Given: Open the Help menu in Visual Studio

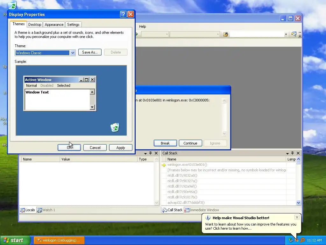Looking at the screenshot, I should pos(142,26).
